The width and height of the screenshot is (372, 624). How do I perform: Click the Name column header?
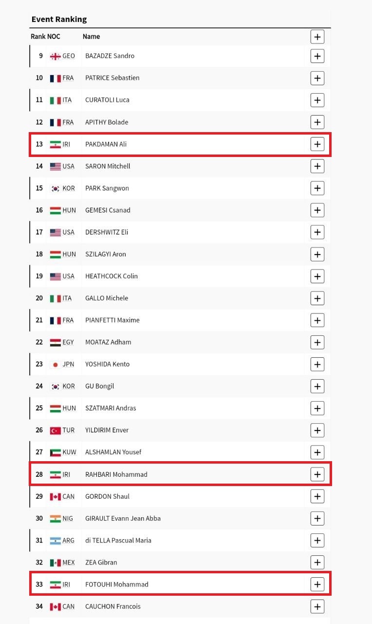(91, 37)
